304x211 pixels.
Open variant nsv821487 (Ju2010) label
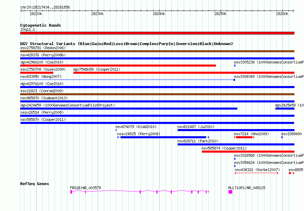pos(196,127)
